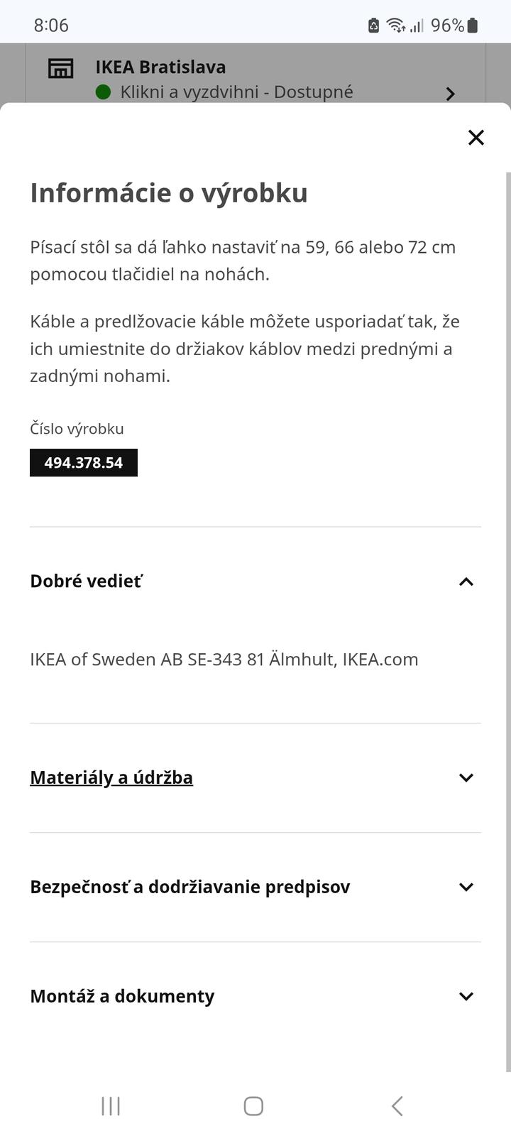
Task: Tap the IKEA Bratislava store icon
Action: (60, 68)
